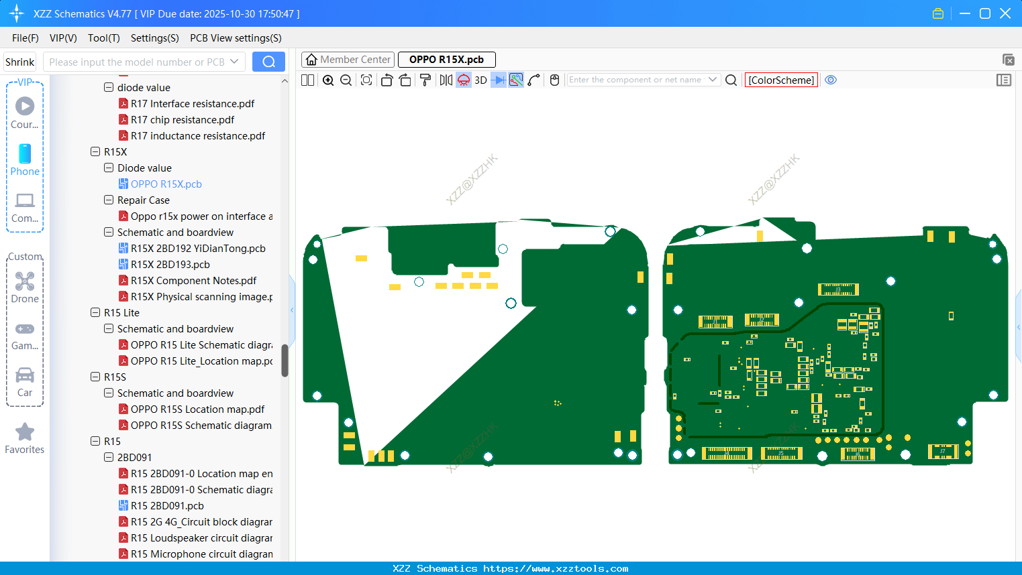Click the Shrink button
Viewport: 1022px width, 575px height.
click(x=20, y=62)
